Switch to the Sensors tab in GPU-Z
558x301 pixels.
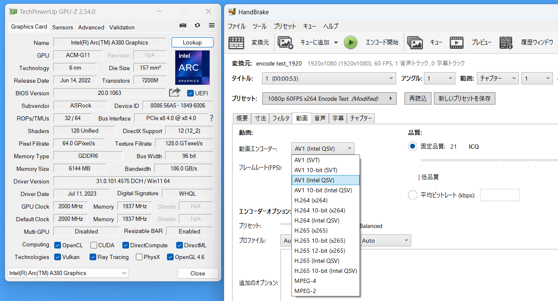[x=63, y=27]
